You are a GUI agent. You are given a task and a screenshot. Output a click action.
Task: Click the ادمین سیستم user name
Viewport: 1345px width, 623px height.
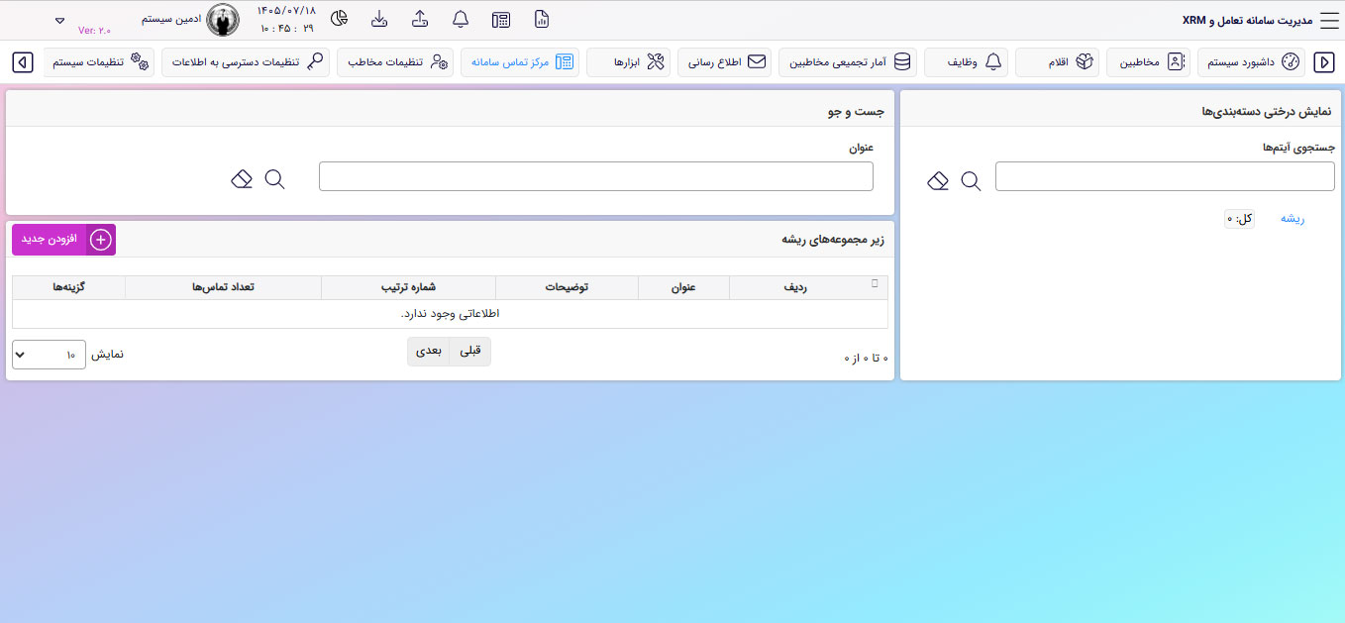[x=171, y=19]
